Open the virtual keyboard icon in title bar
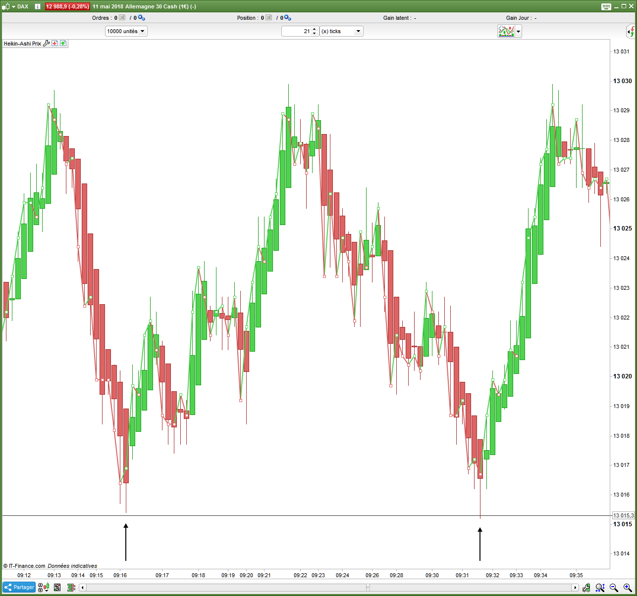 point(606,6)
